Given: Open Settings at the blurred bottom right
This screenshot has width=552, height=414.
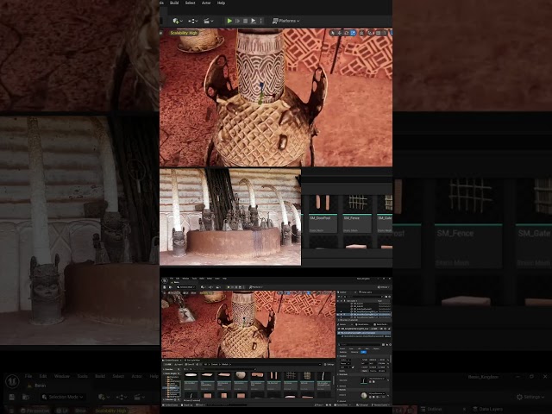Looking at the screenshot, I should point(530,397).
